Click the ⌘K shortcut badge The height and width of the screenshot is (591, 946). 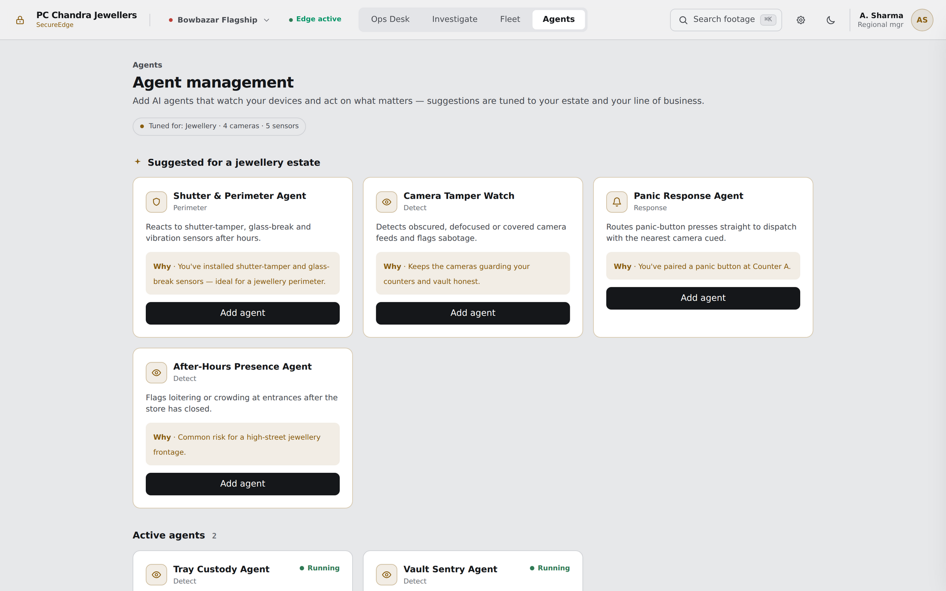pos(768,19)
